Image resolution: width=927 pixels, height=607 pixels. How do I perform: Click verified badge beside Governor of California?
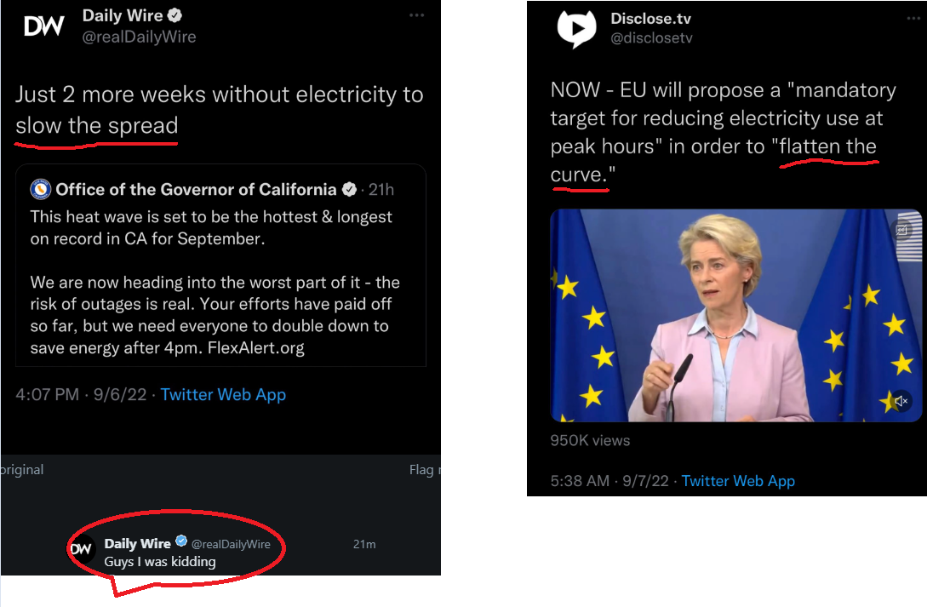click(349, 189)
